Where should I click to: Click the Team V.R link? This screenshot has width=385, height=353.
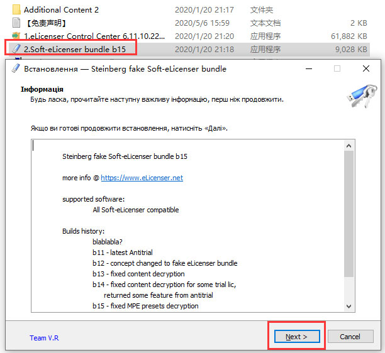[x=44, y=338]
